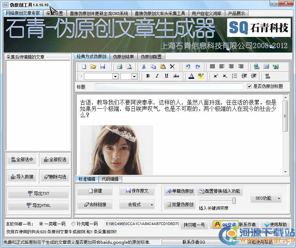The image size is (296, 248).
Task: Apply align left icon
Action: pyautogui.click(x=222, y=66)
